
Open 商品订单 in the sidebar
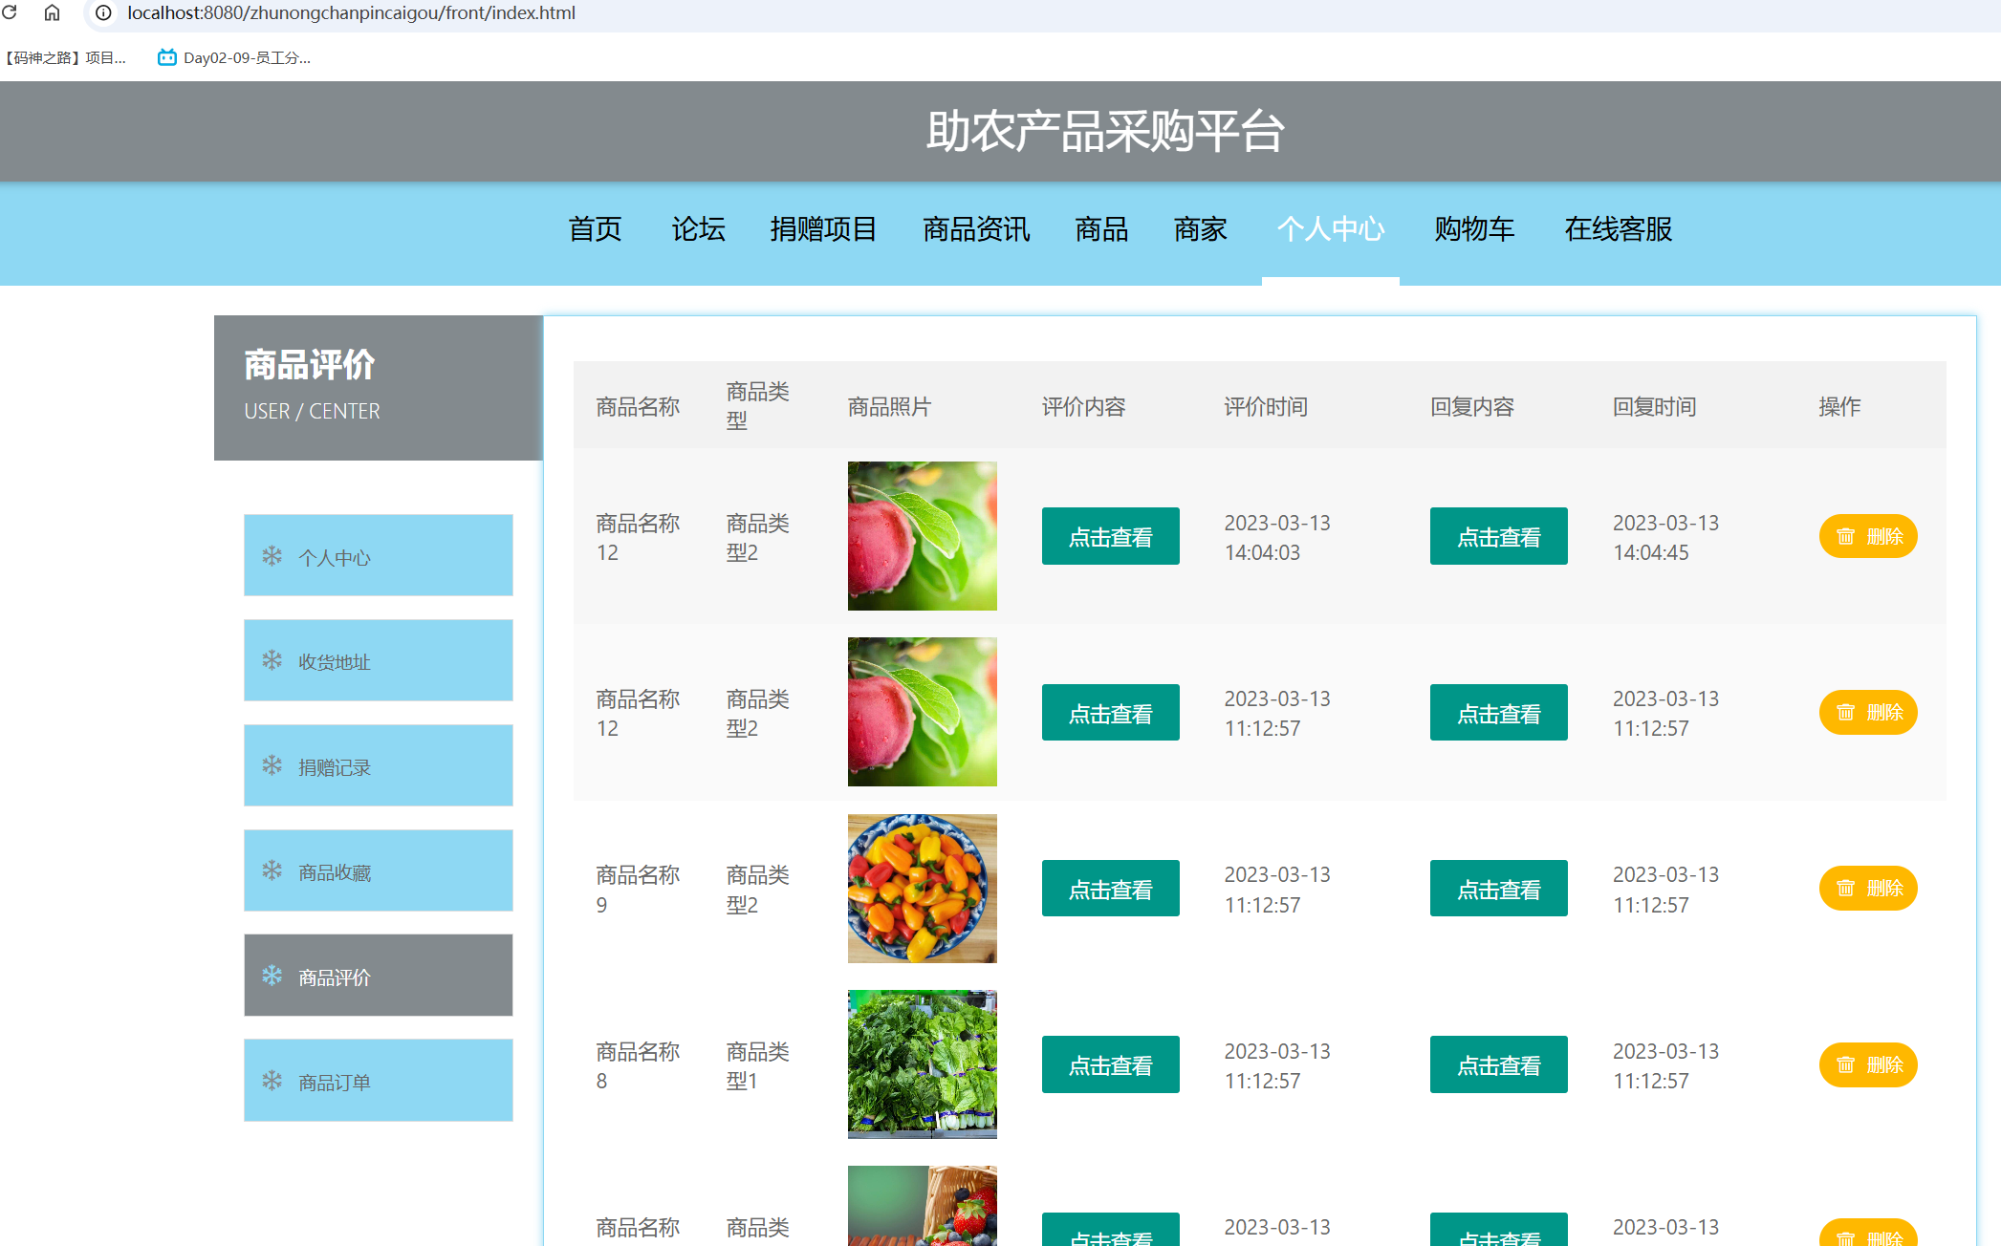379,1081
